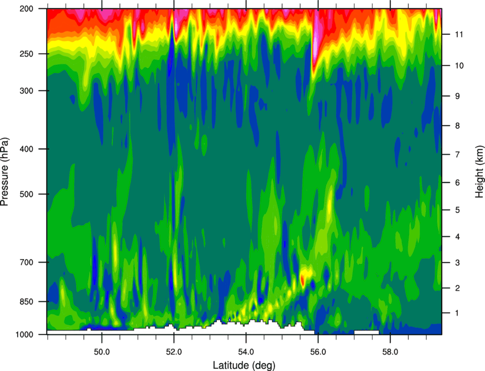
Task: Click the 250 pressure axis label
Action: (x=26, y=54)
